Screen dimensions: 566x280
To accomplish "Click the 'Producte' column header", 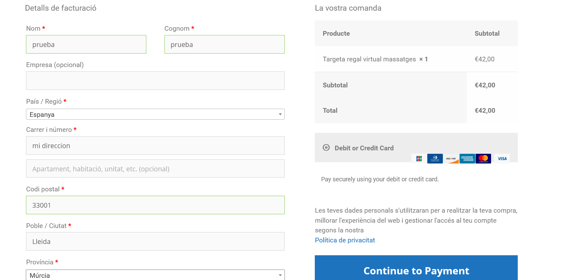I will point(336,34).
